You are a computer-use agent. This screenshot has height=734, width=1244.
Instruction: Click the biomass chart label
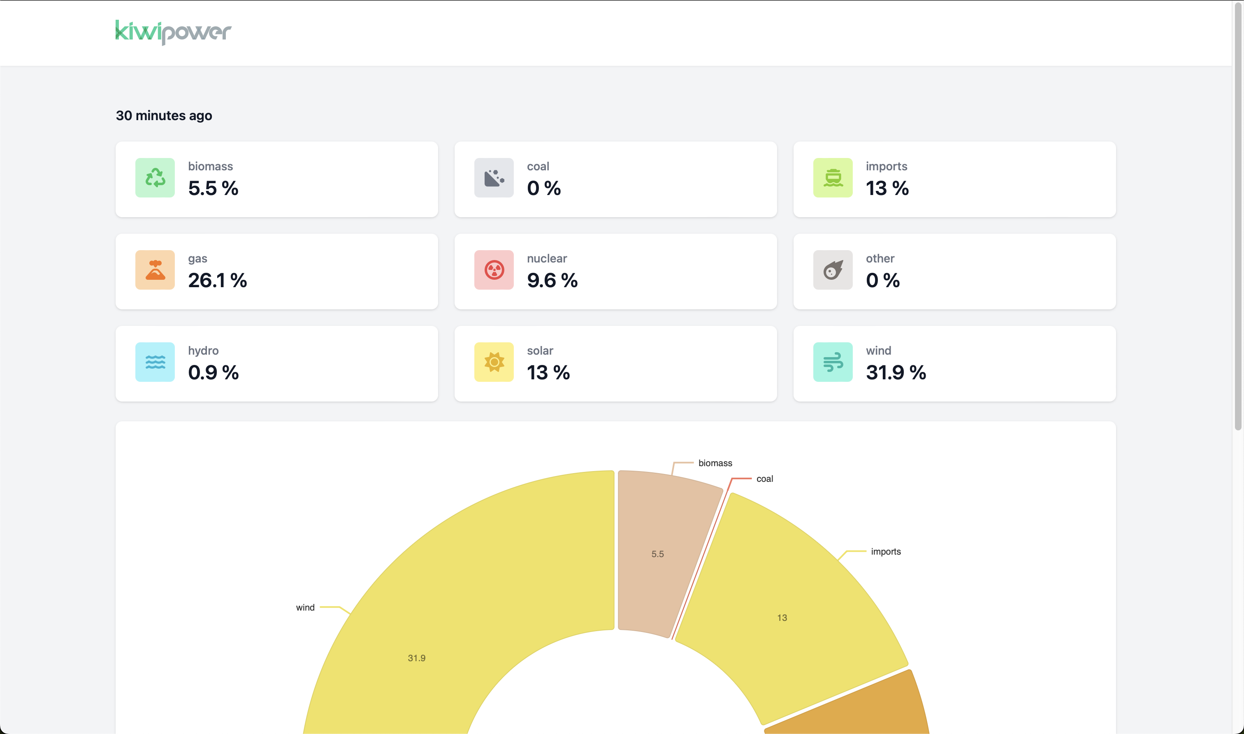715,463
